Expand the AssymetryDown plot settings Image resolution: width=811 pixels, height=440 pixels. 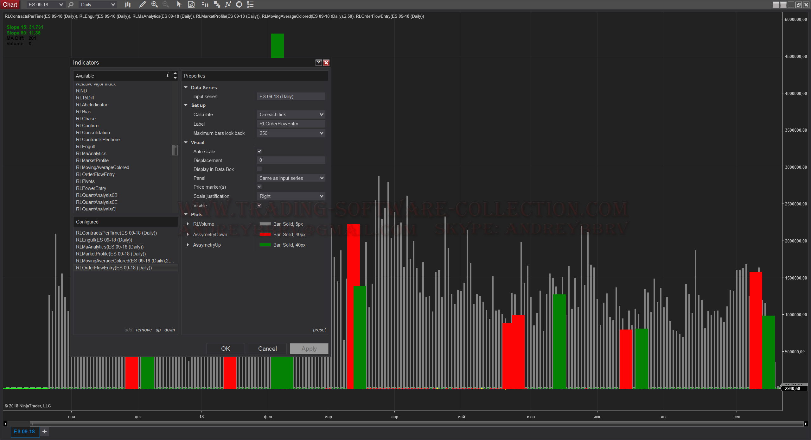(188, 234)
